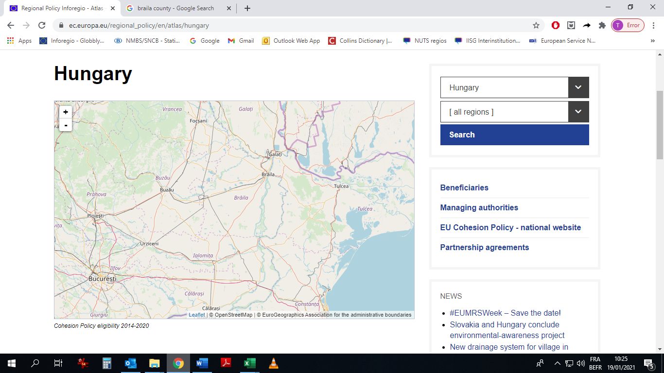Launch Calculator from the taskbar
The height and width of the screenshot is (373, 664).
[x=107, y=363]
